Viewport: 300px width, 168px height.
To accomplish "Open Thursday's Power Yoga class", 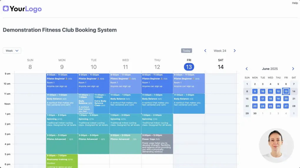I will 157,144.
